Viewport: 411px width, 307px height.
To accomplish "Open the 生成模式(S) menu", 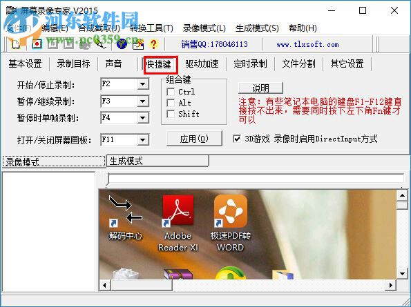I will click(x=257, y=28).
